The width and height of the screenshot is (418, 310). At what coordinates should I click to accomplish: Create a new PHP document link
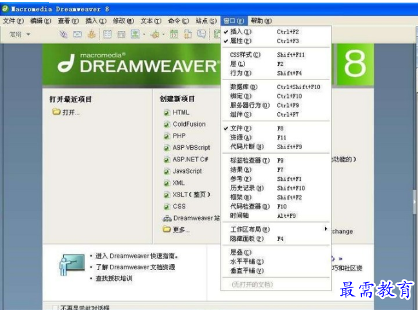point(179,136)
